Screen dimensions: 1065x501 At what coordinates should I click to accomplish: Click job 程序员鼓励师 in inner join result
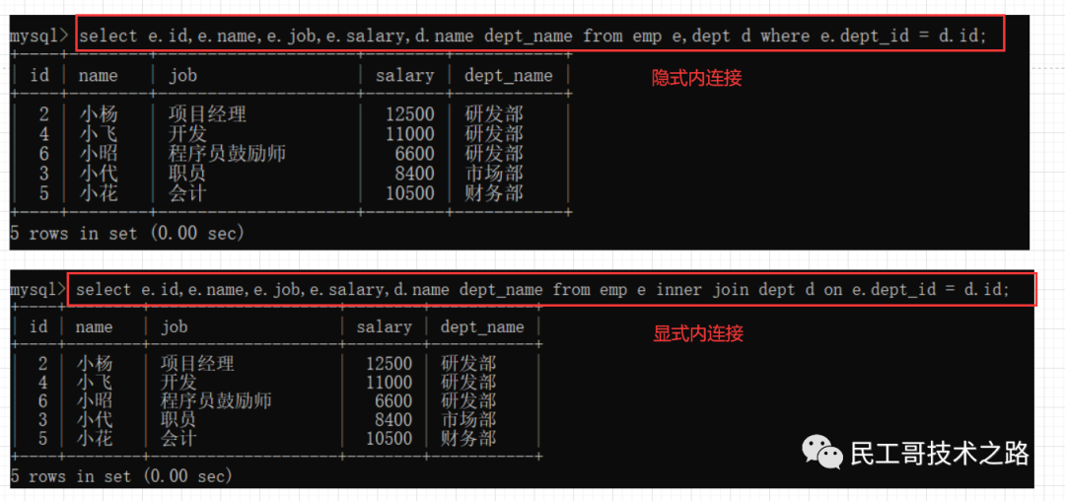pyautogui.click(x=216, y=400)
